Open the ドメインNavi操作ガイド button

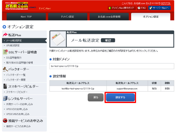coord(122,8)
